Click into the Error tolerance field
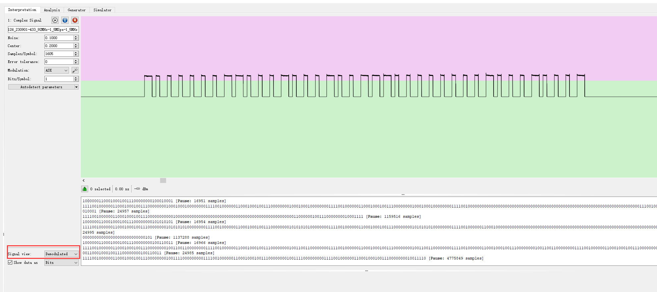The image size is (657, 292). 59,62
